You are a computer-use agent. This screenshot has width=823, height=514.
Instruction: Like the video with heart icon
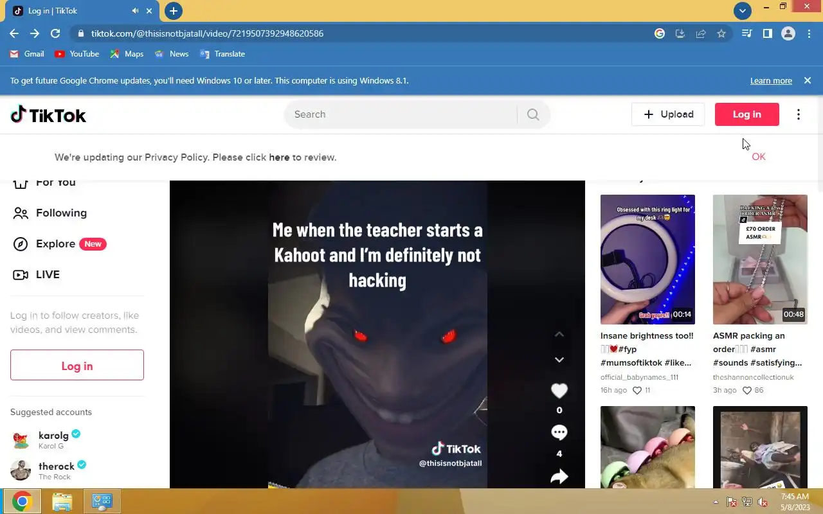point(559,391)
